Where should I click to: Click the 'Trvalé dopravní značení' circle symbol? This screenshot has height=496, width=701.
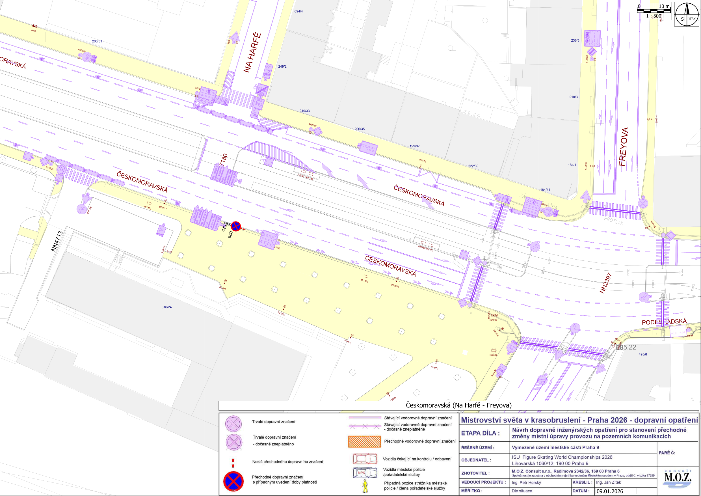233,423
